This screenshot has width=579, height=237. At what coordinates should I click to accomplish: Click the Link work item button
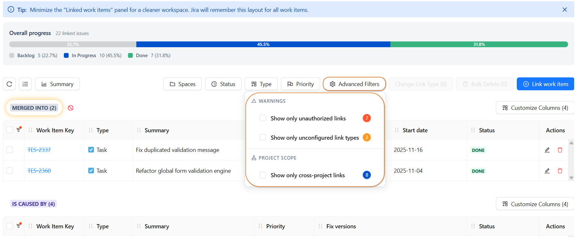[545, 84]
